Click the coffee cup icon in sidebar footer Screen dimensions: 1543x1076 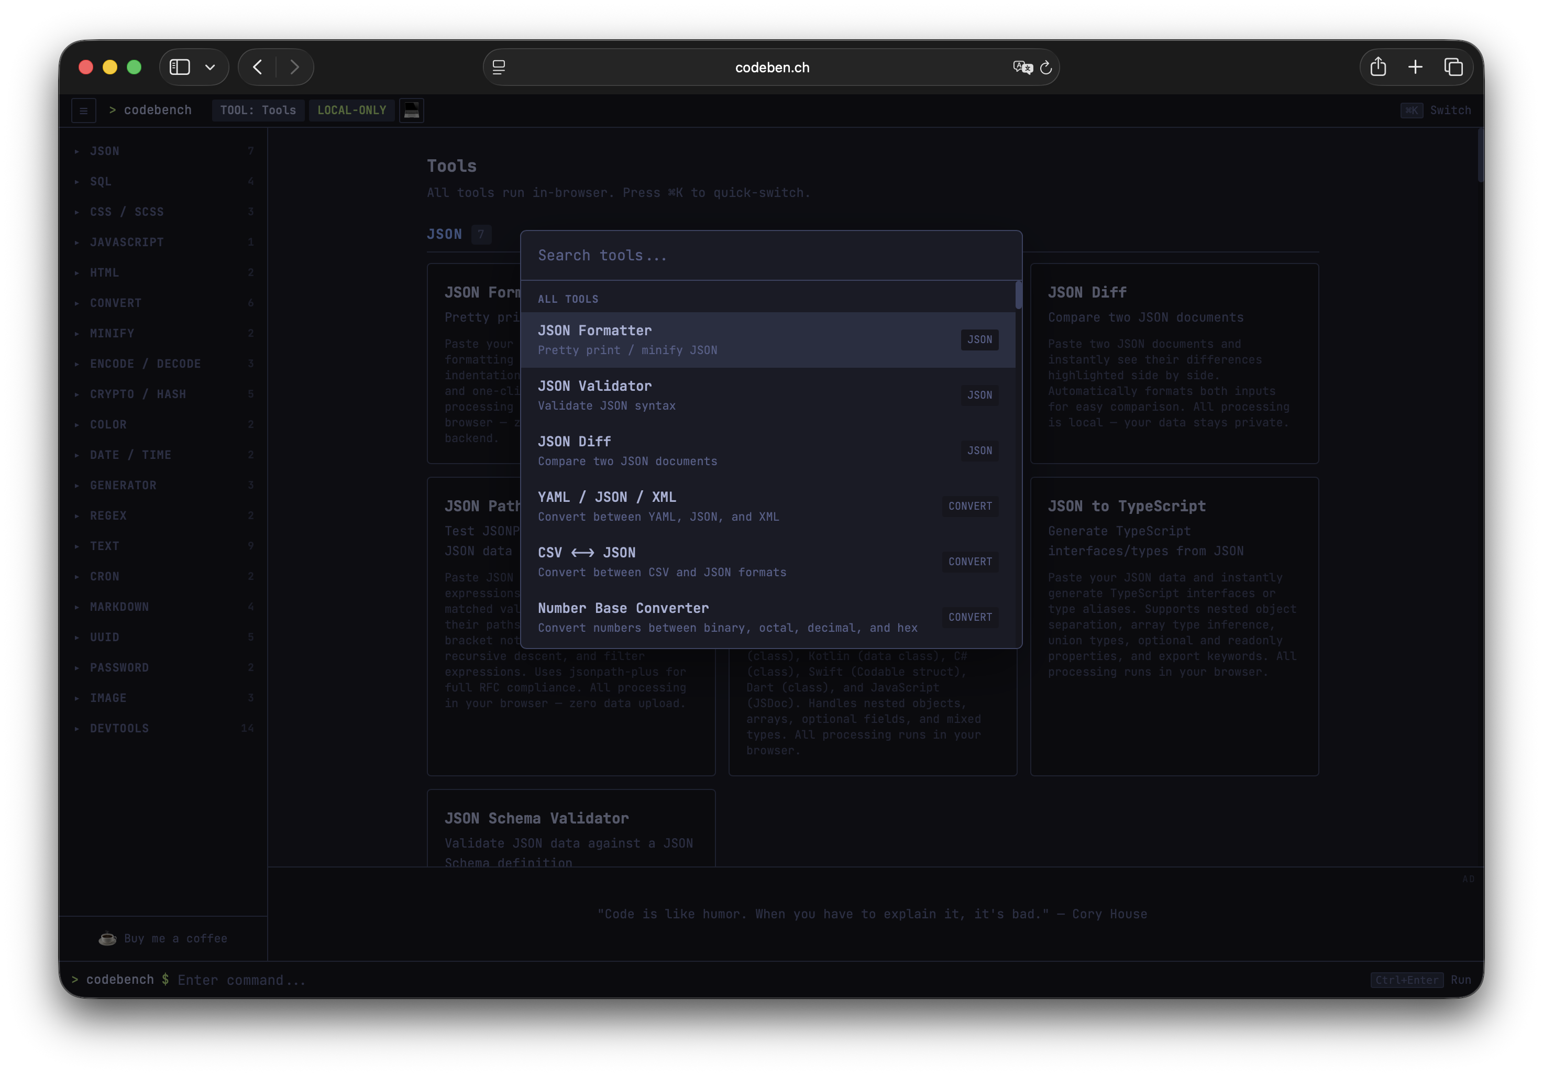point(107,938)
